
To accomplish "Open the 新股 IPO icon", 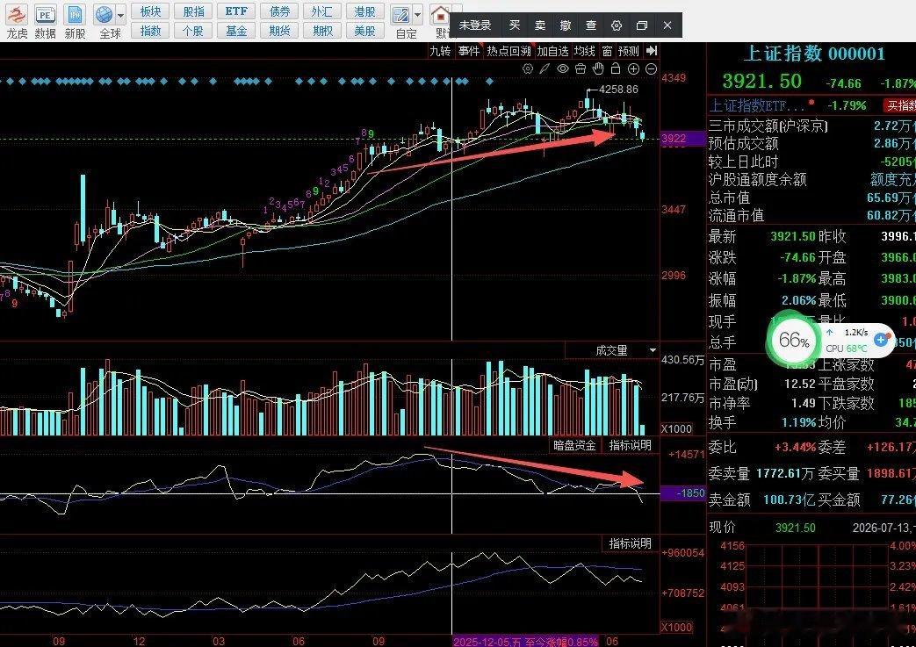I will 75,15.
